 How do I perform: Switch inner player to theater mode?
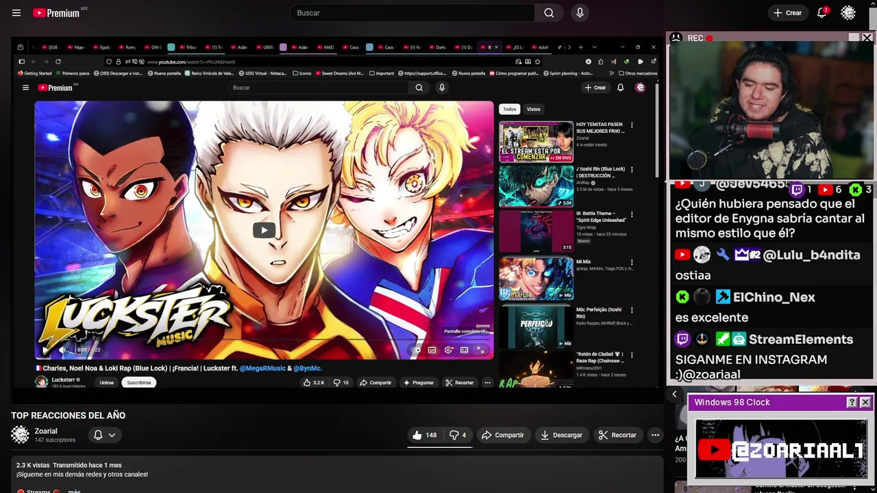click(x=465, y=350)
